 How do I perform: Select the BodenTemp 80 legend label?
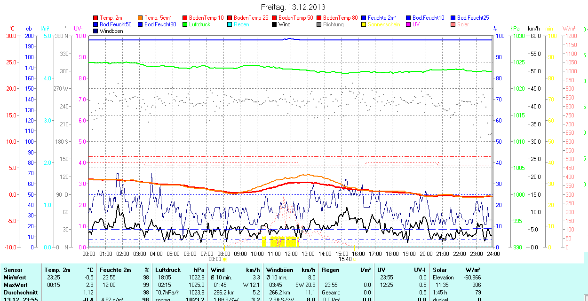click(x=341, y=18)
